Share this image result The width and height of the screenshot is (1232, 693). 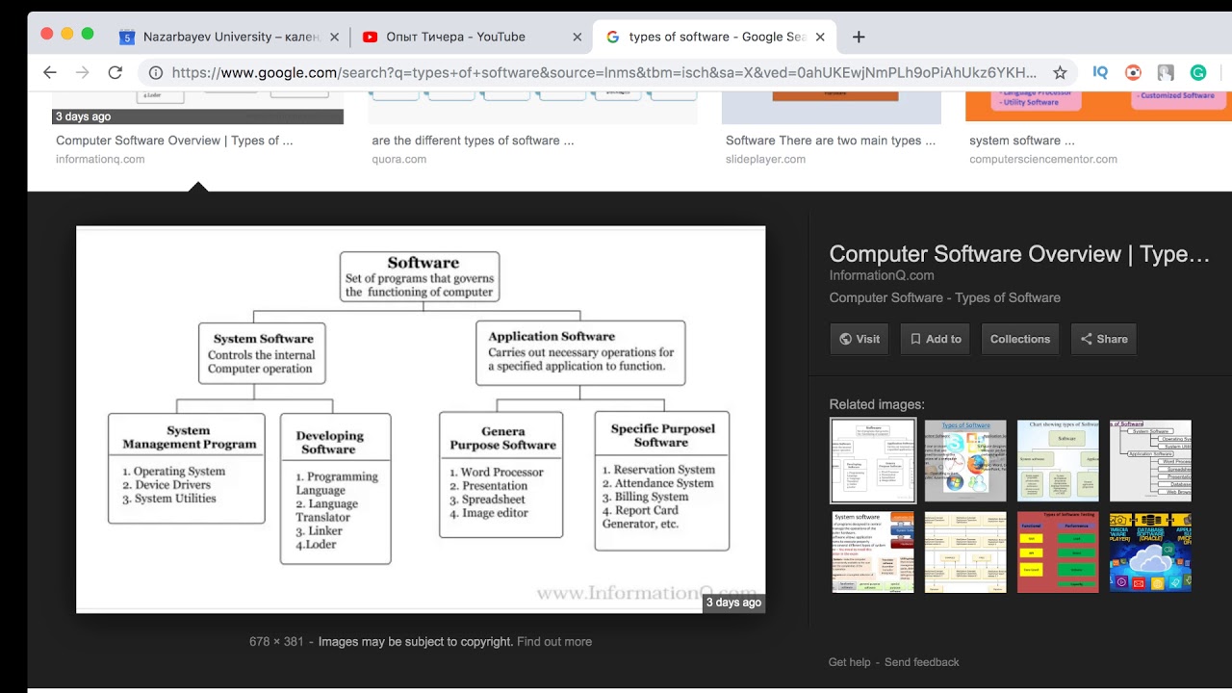1103,339
